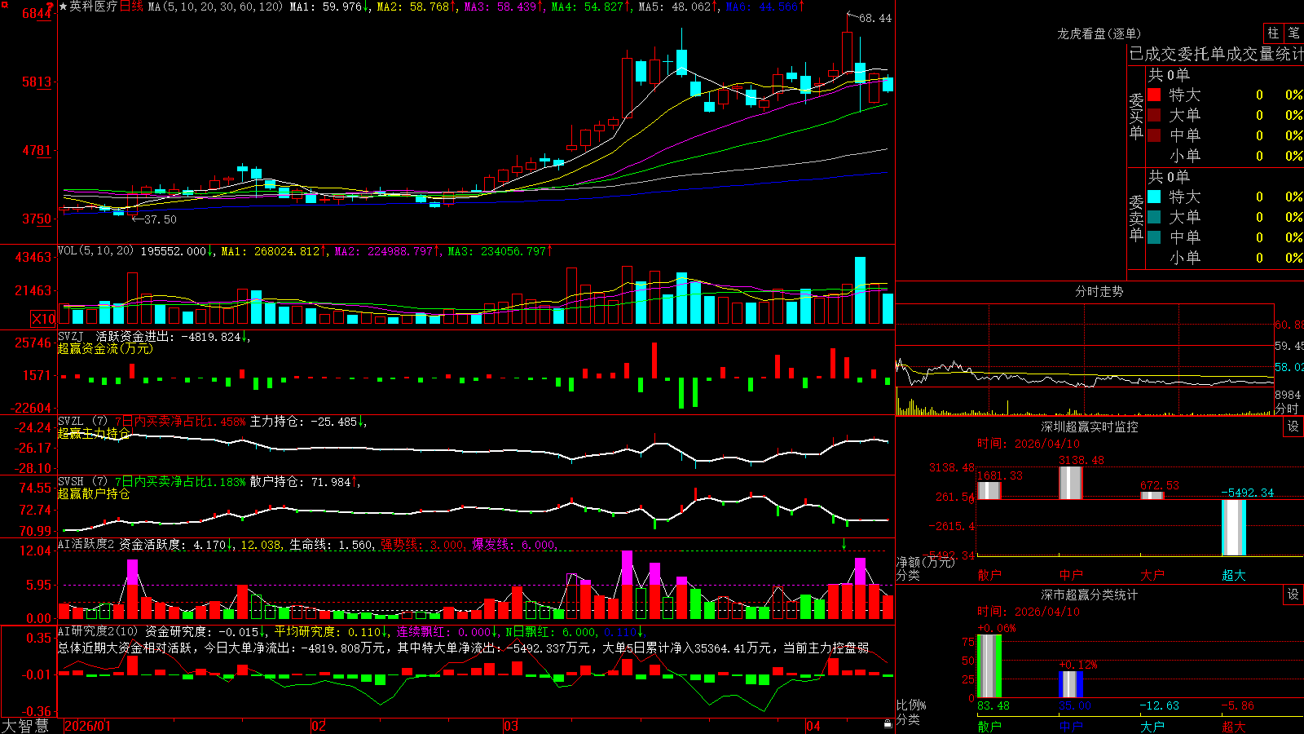Click the 散户持仓: 71.984 readout
Viewport: 1304px width, 734px height.
(x=301, y=482)
